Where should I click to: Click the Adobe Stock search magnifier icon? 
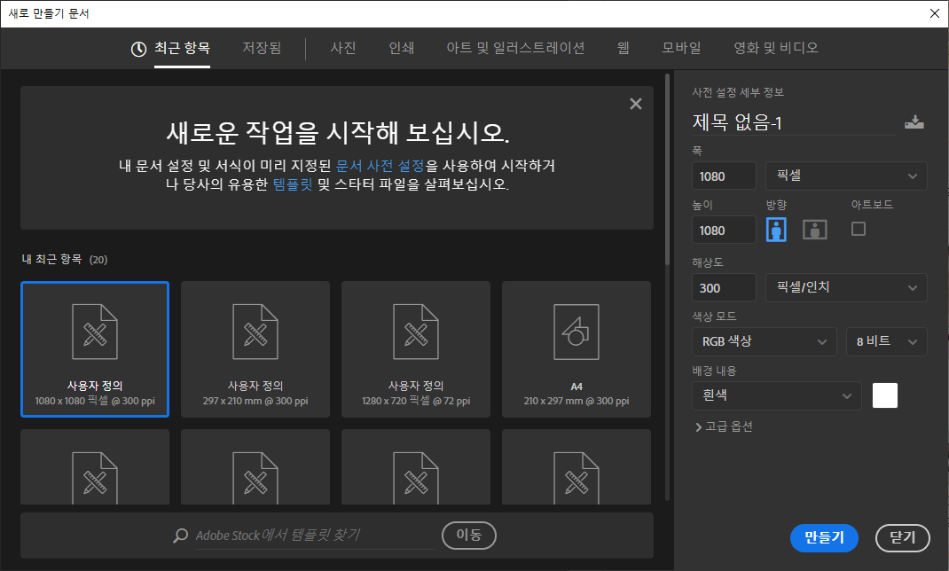pyautogui.click(x=181, y=536)
